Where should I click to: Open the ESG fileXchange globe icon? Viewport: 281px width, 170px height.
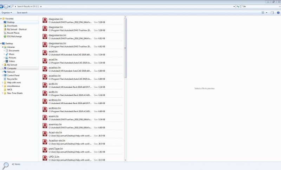coord(5,37)
